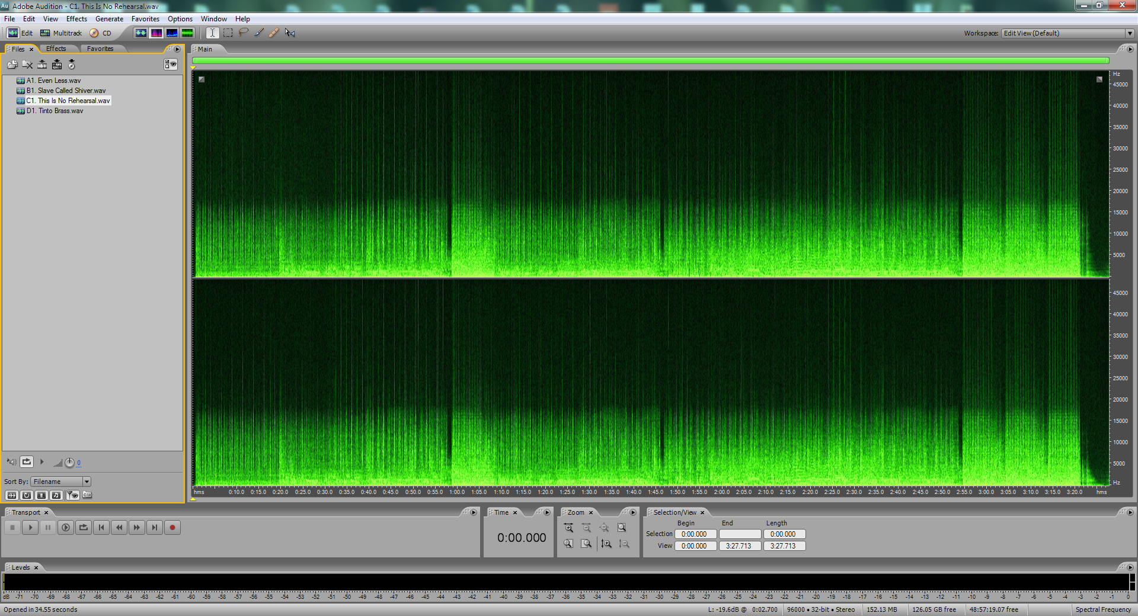Image resolution: width=1138 pixels, height=616 pixels.
Task: Open the Files panel options menu arrow
Action: pyautogui.click(x=177, y=49)
